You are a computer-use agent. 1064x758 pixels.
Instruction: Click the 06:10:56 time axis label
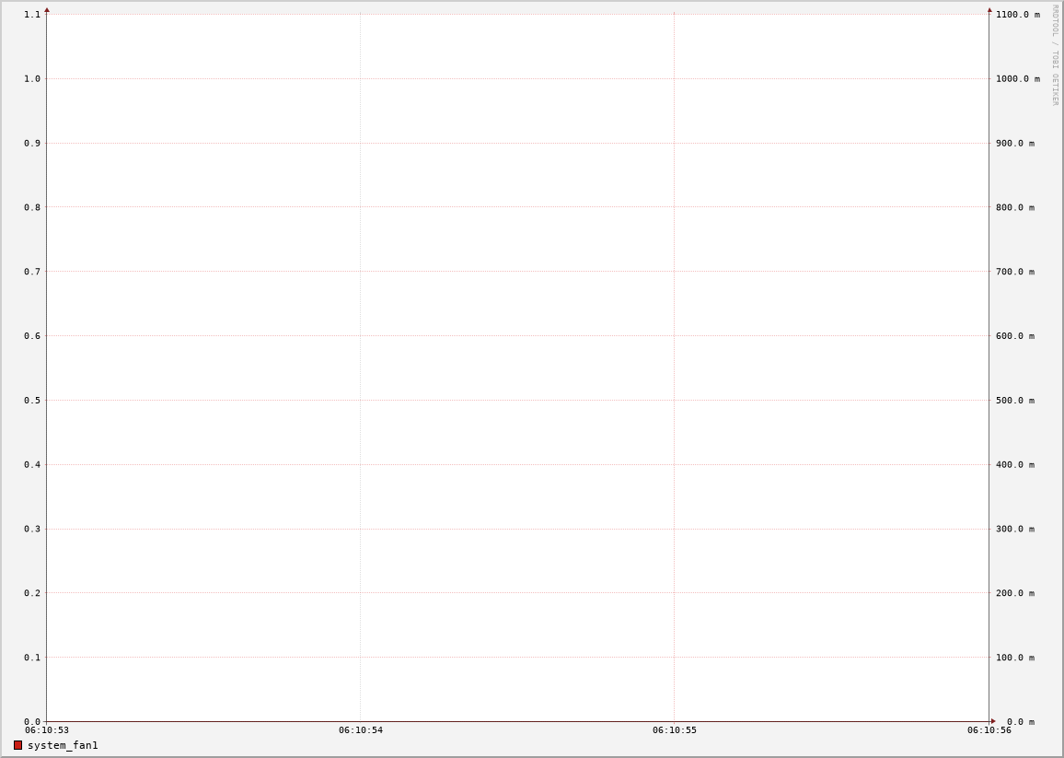[989, 730]
